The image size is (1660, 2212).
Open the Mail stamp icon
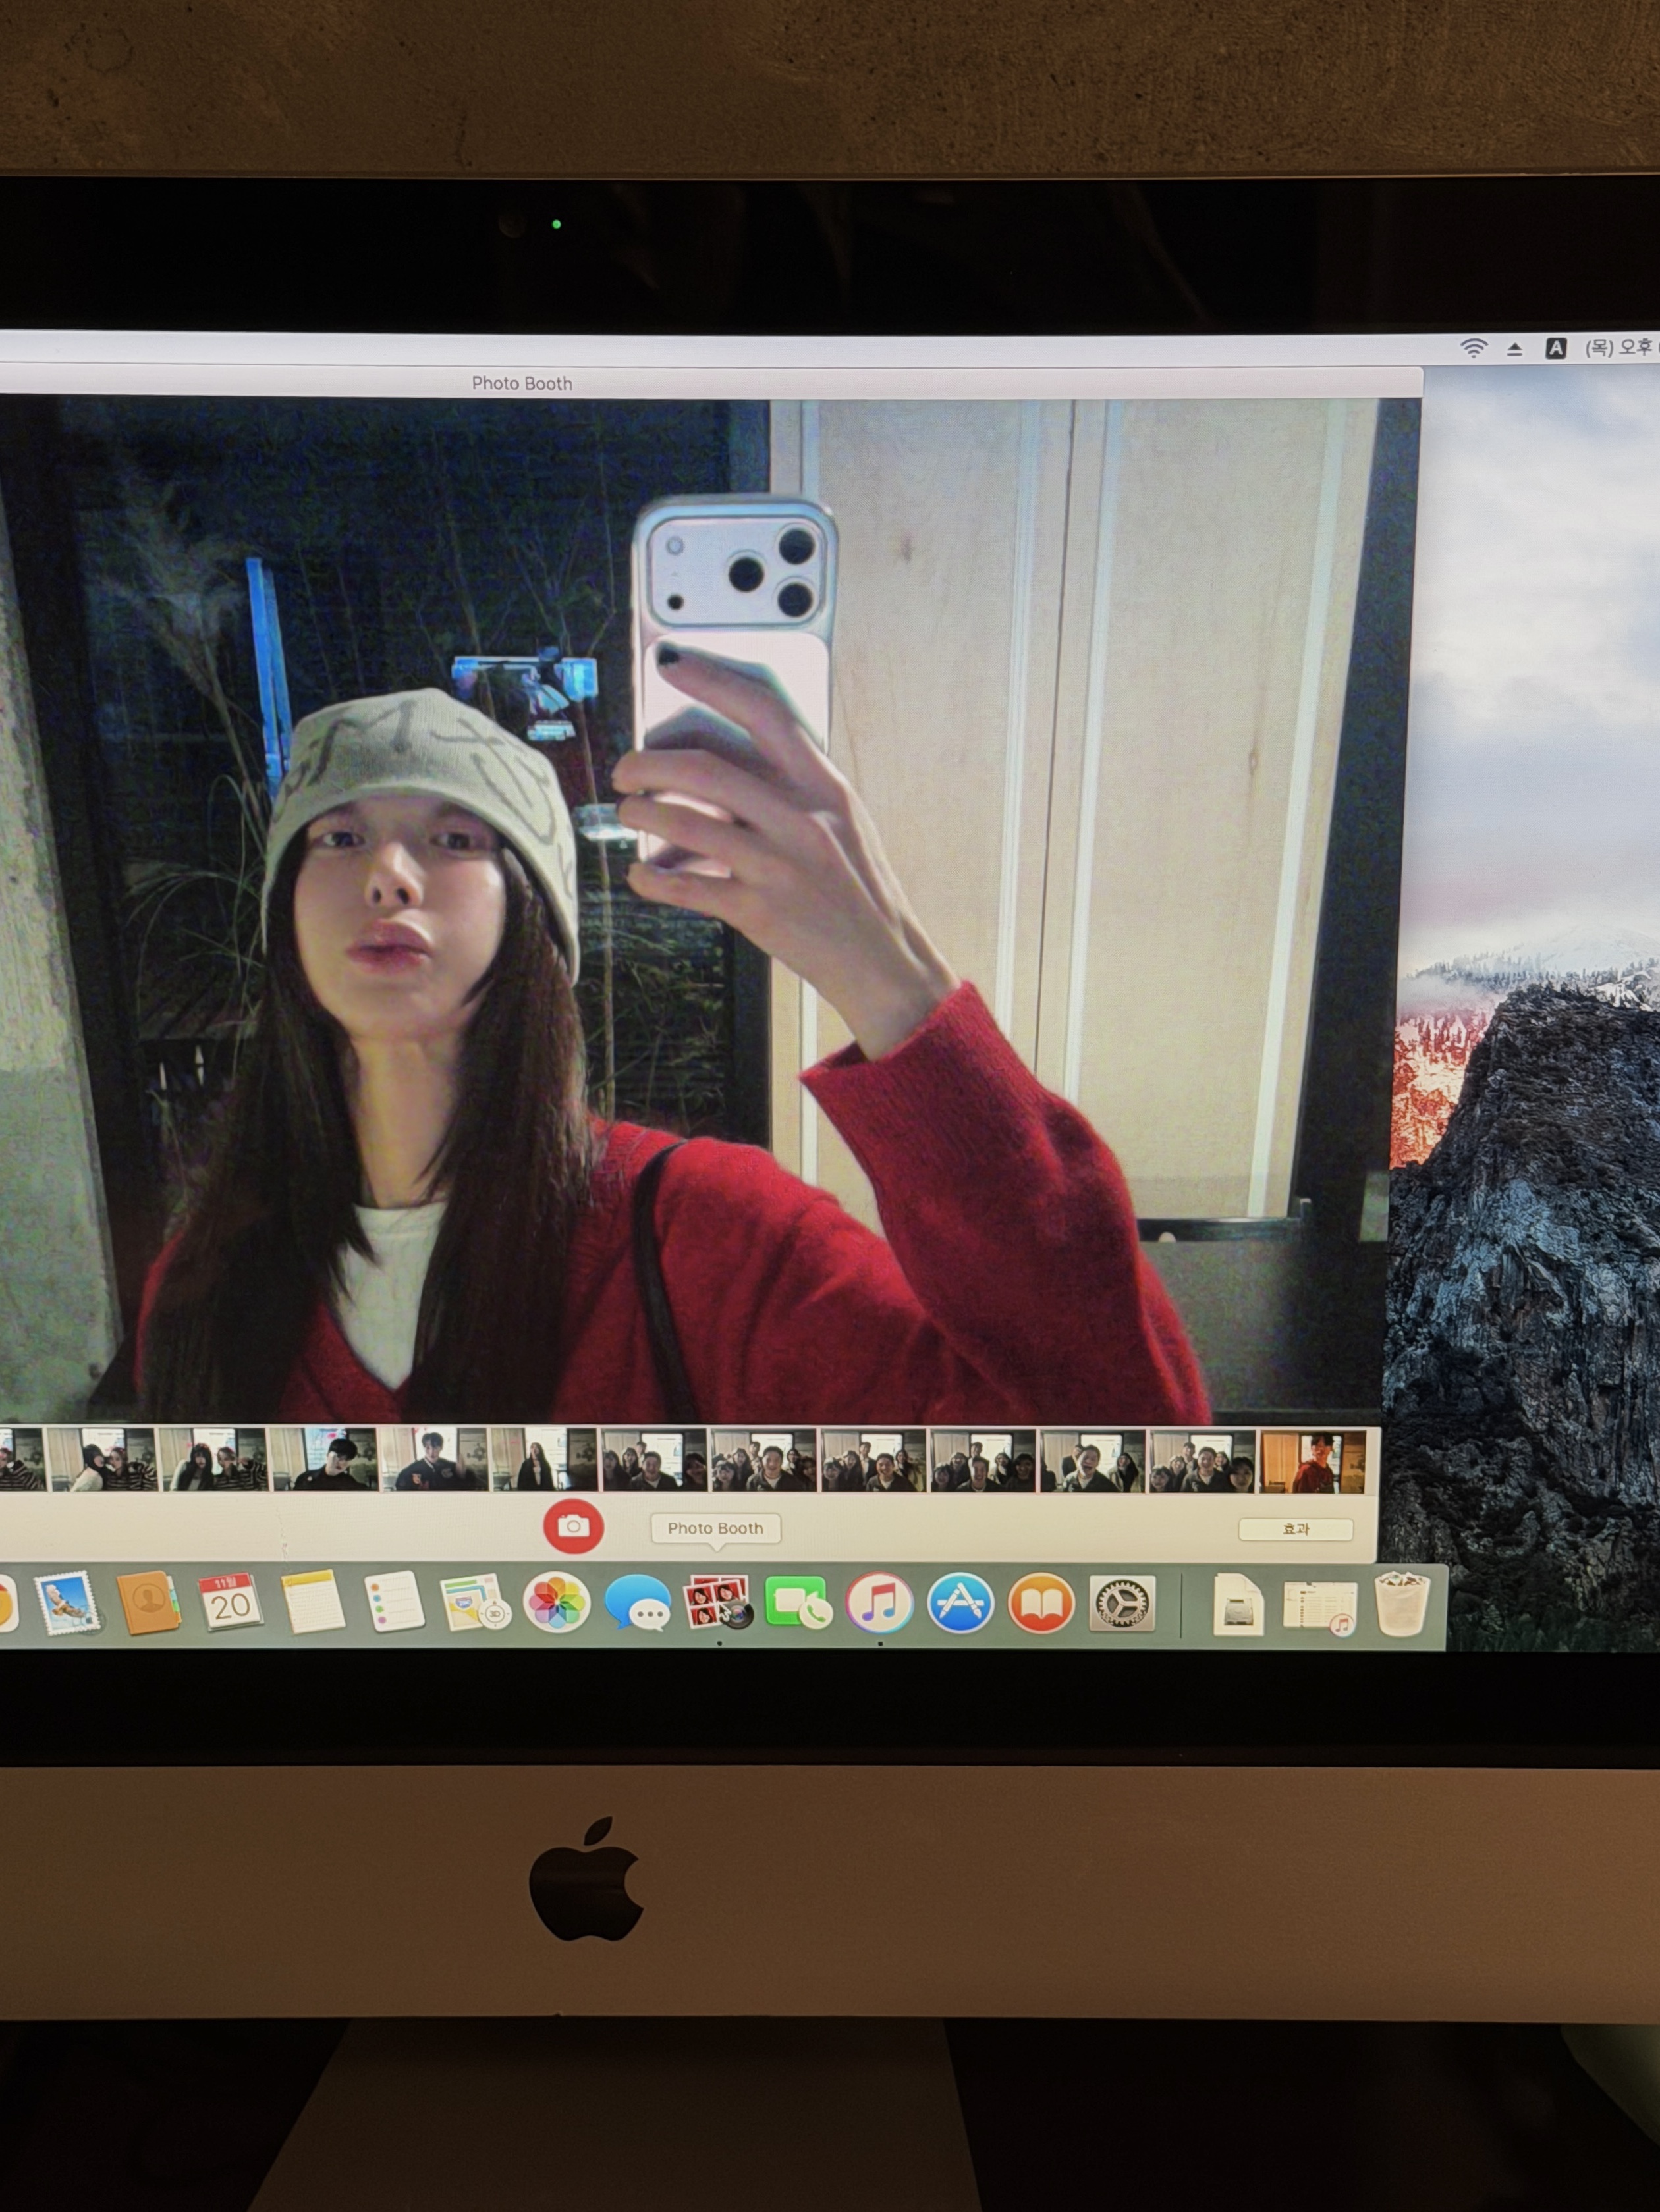tap(68, 1603)
